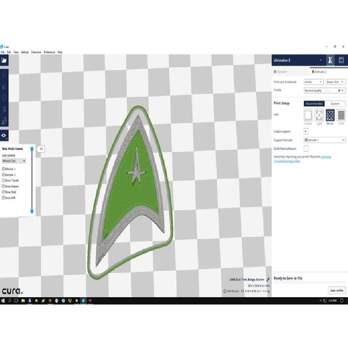Open the Support Extruder dropdown
348x348 pixels.
(x=325, y=140)
